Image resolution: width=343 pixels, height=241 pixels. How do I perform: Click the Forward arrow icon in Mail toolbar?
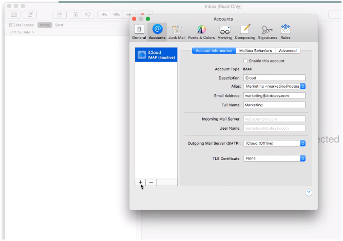[x=128, y=15]
